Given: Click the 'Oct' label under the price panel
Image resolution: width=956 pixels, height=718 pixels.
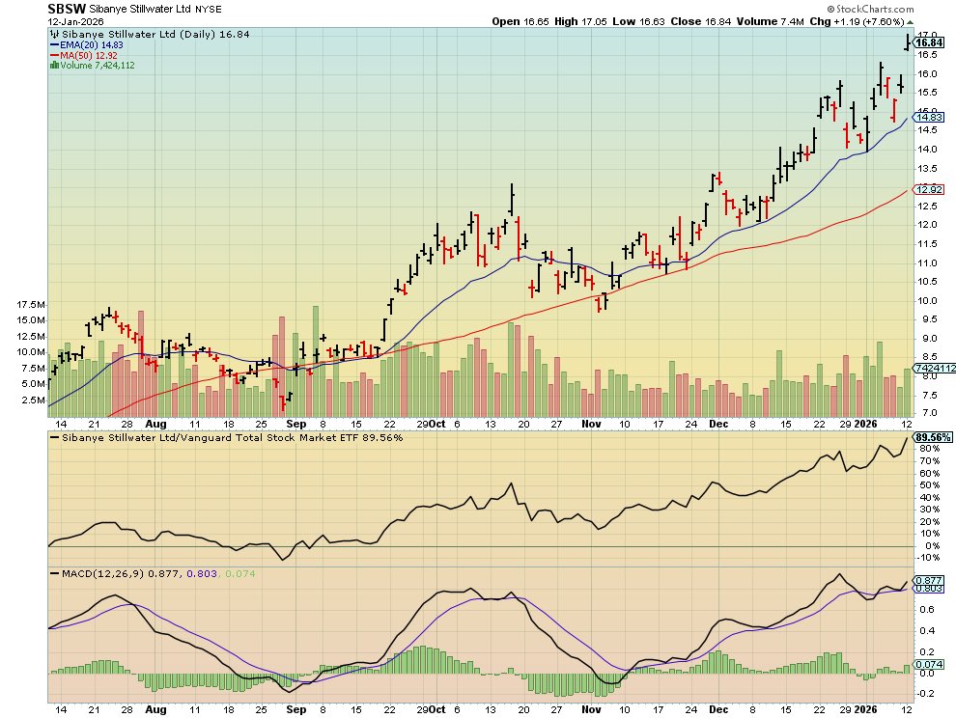Looking at the screenshot, I should (x=436, y=424).
